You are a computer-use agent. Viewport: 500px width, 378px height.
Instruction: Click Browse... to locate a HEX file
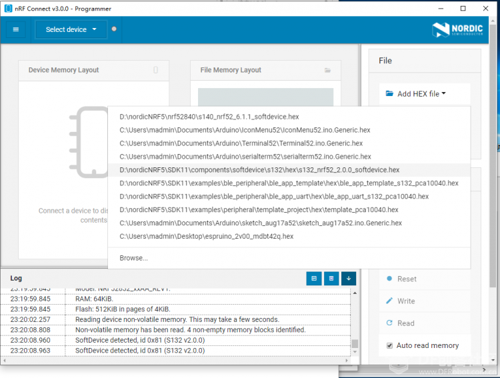coord(289,258)
